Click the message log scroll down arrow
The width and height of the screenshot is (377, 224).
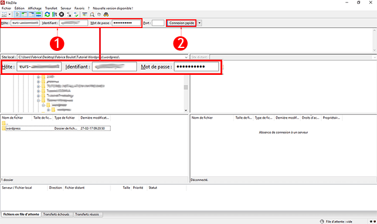coord(374,50)
